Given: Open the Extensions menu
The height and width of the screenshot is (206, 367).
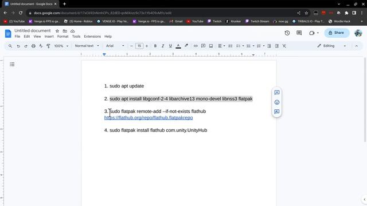Looking at the screenshot, I should point(92,37).
